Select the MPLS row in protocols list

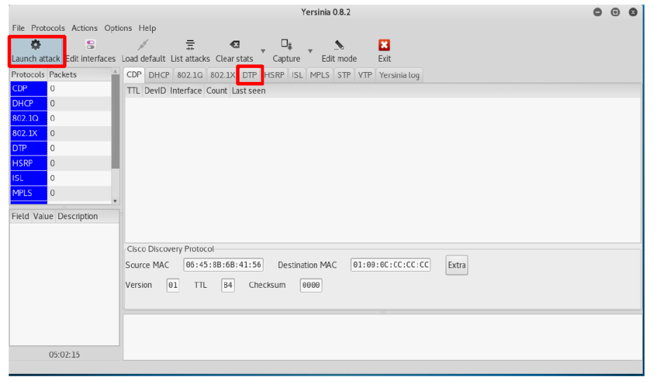pyautogui.click(x=61, y=193)
